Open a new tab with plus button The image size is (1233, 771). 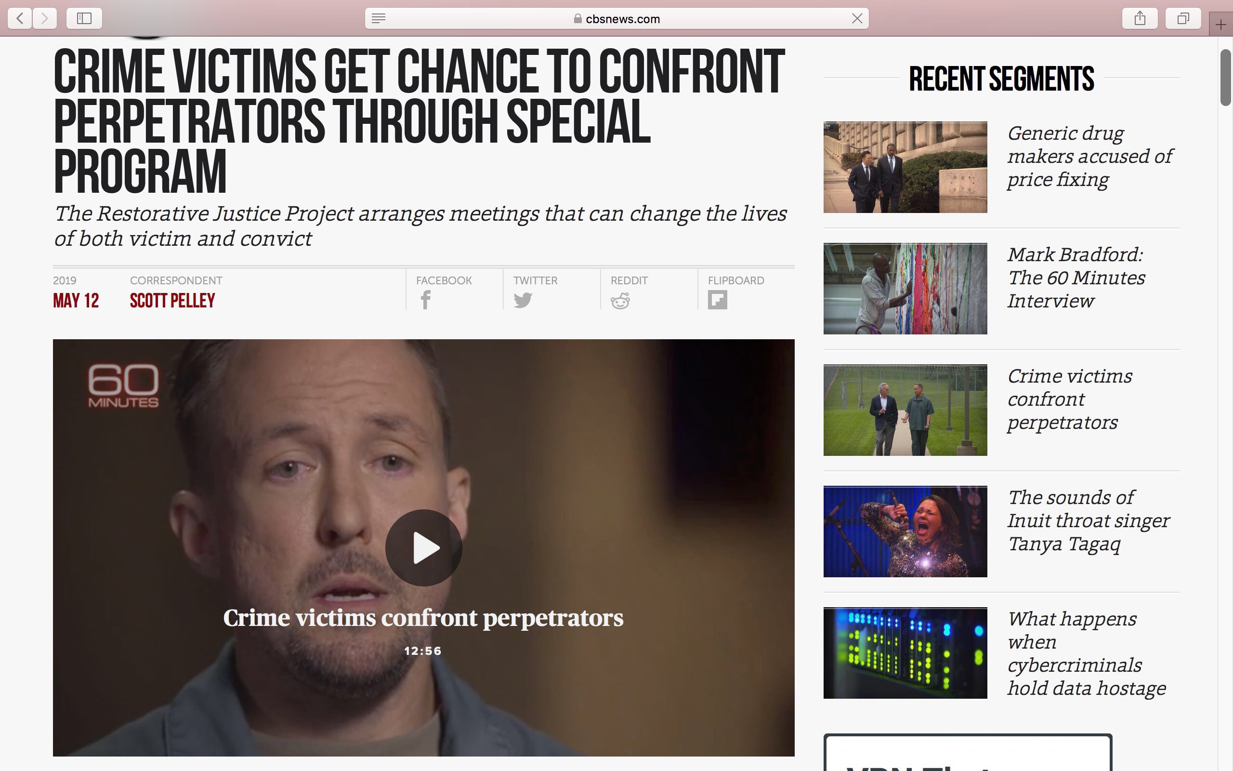click(x=1221, y=25)
